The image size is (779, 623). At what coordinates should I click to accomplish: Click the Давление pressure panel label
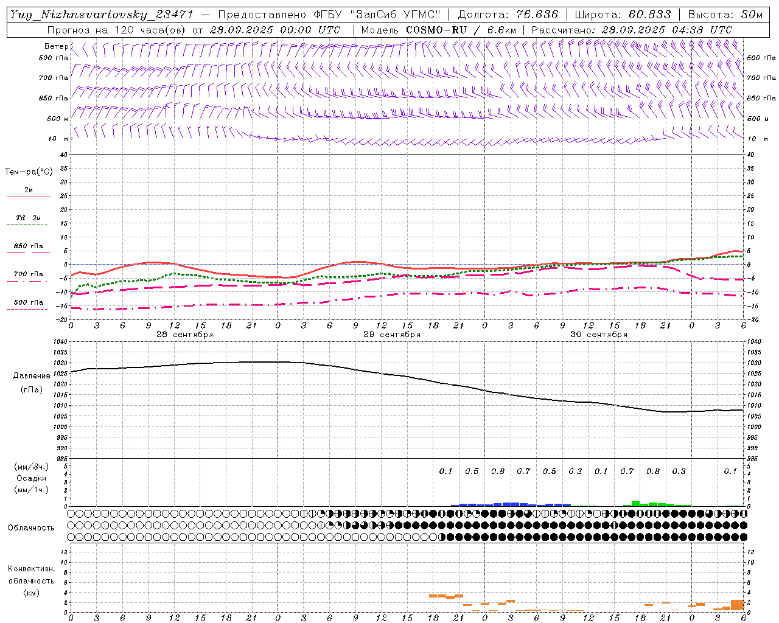point(32,376)
